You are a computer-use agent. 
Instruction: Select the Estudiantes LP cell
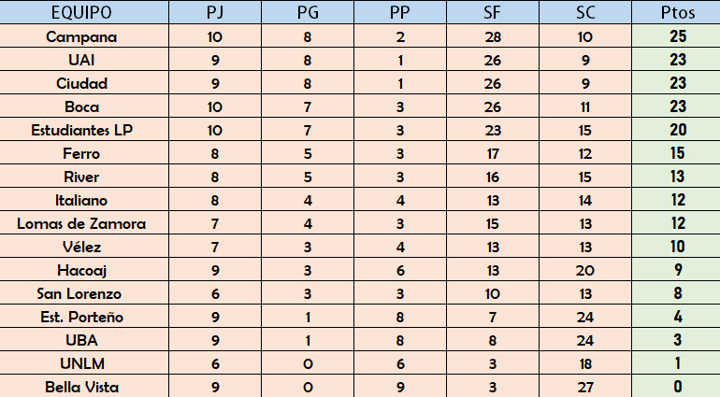[84, 130]
